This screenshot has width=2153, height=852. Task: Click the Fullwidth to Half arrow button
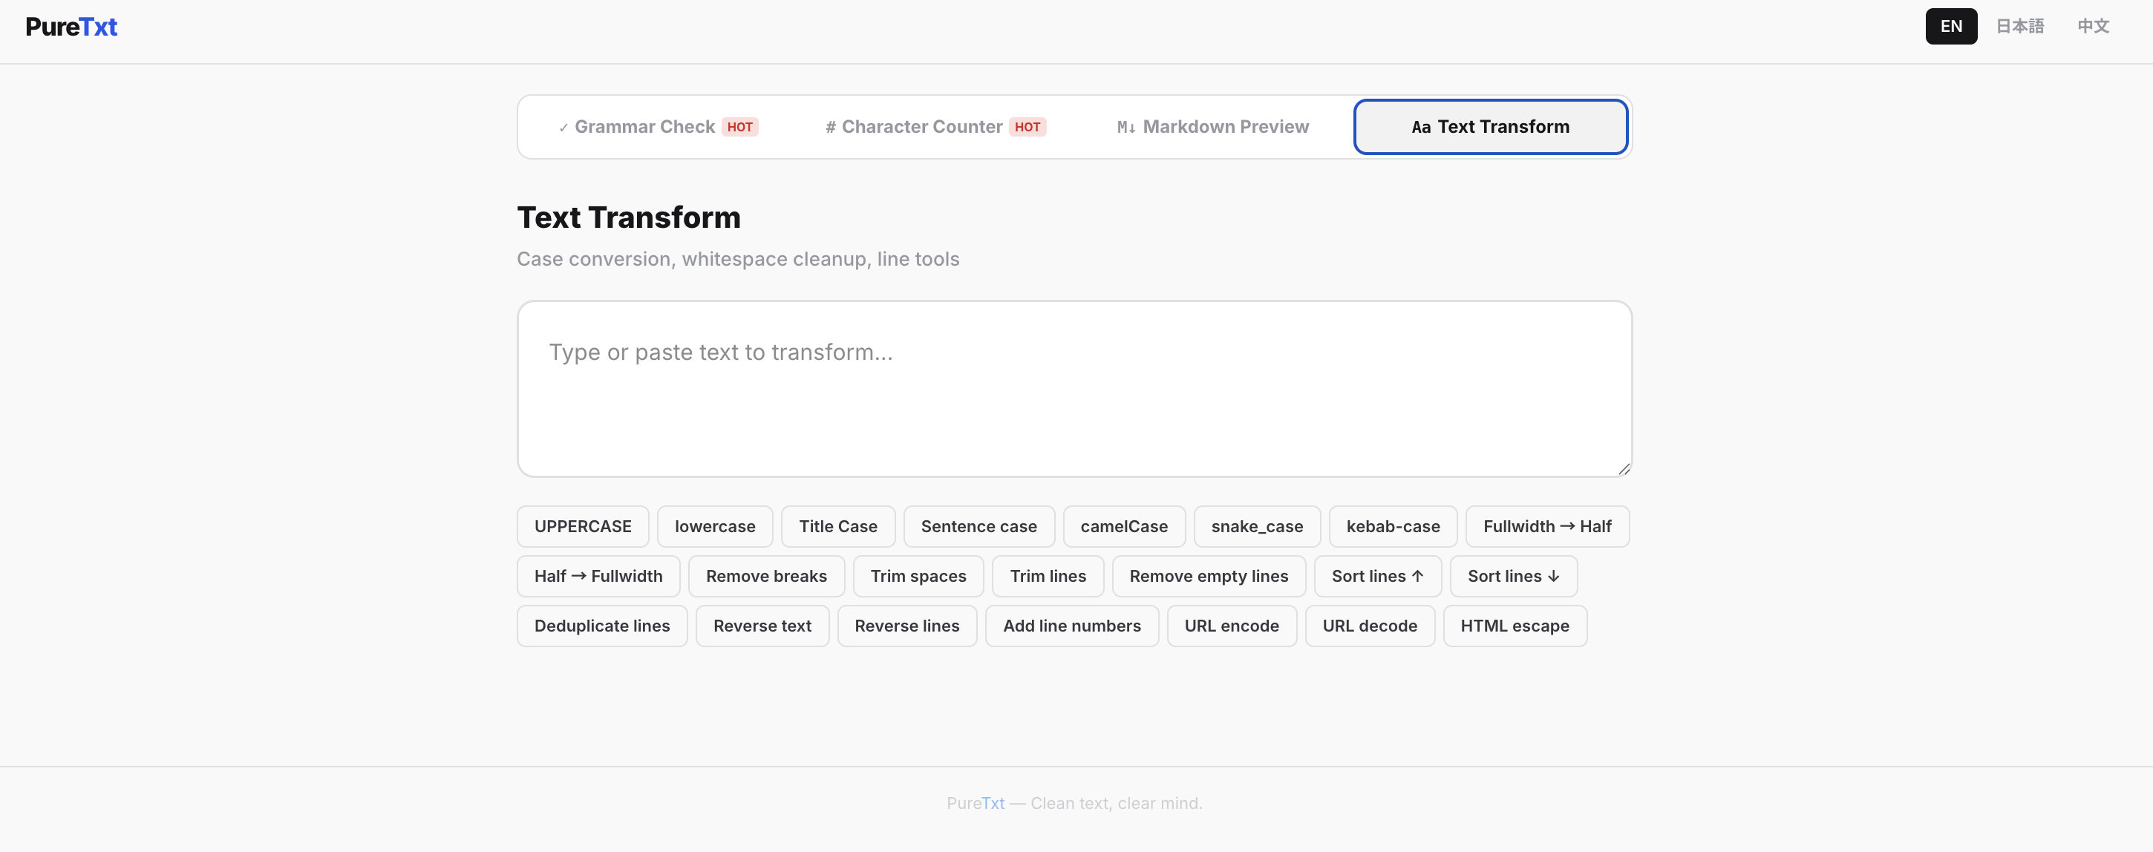1546,526
